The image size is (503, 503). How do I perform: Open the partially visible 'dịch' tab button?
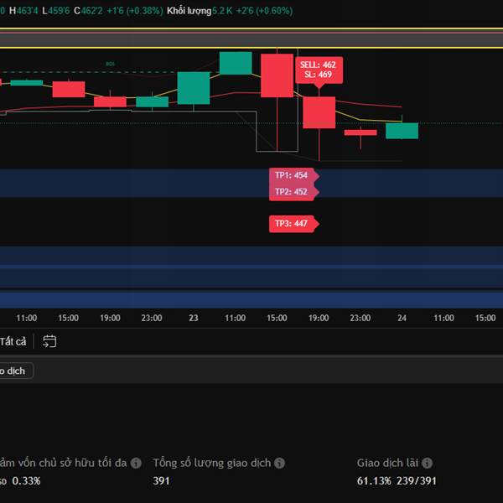[16, 371]
